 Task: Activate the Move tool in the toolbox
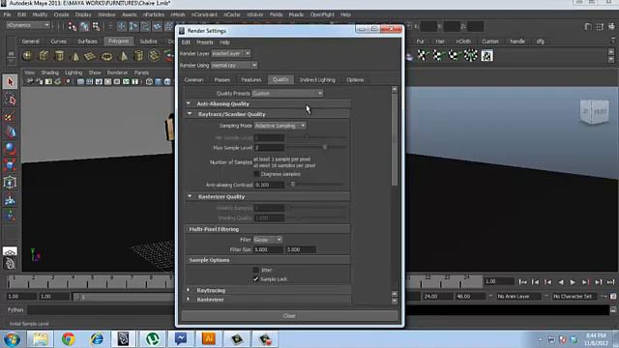tap(10, 132)
